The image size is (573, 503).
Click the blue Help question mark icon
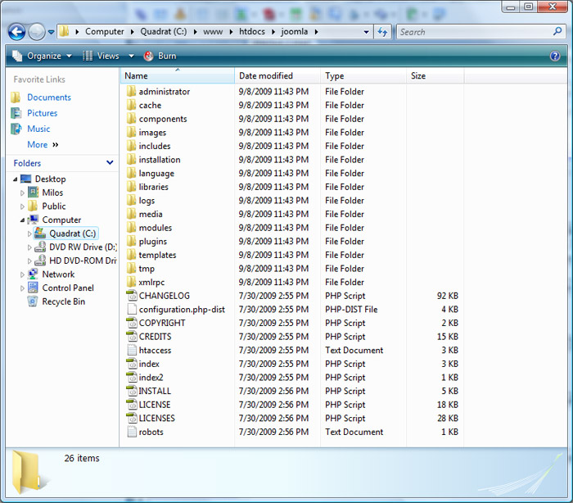pyautogui.click(x=555, y=56)
